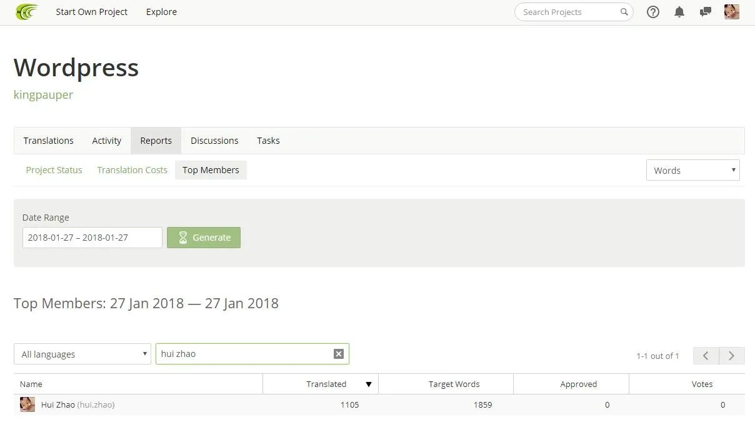The height and width of the screenshot is (437, 755).
Task: Click the Explore link
Action: [x=161, y=12]
